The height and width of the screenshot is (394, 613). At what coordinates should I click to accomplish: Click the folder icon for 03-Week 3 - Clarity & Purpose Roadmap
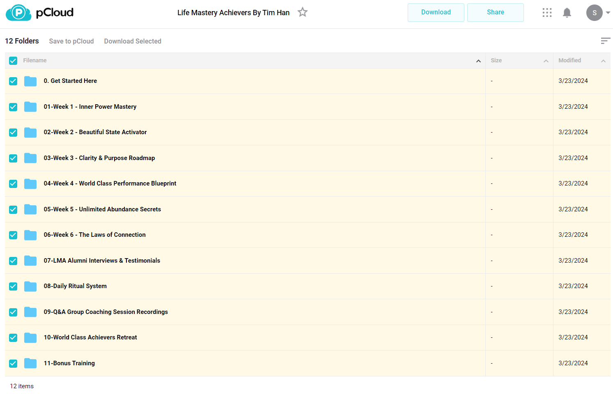pyautogui.click(x=30, y=158)
